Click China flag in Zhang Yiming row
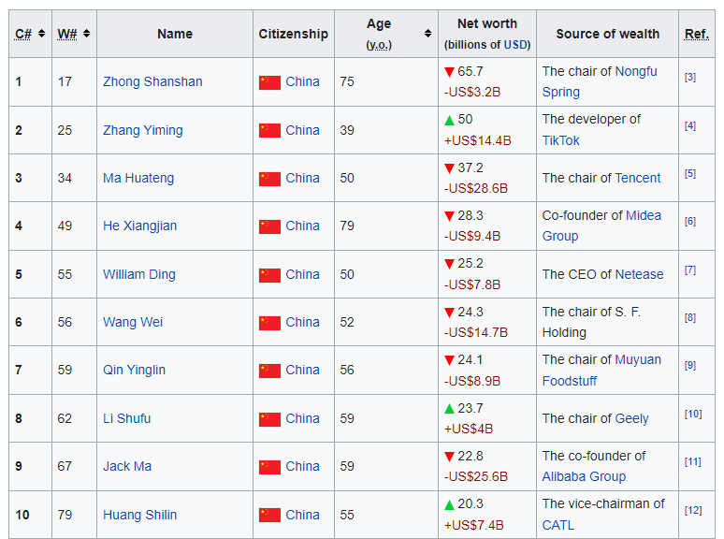The width and height of the screenshot is (724, 539). click(x=269, y=130)
